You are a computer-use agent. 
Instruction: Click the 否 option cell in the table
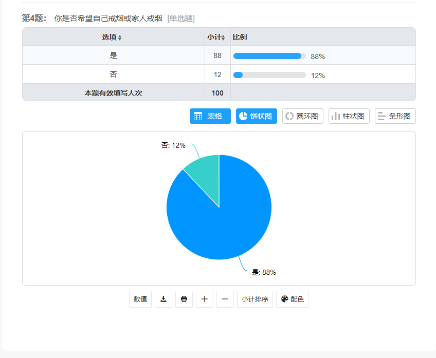point(114,74)
